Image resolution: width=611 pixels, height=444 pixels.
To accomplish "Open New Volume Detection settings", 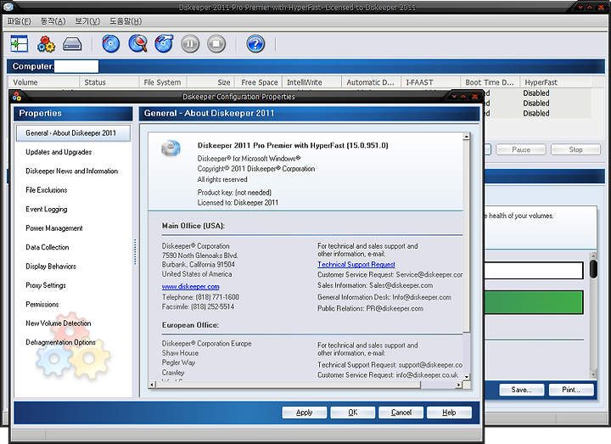I will click(59, 323).
